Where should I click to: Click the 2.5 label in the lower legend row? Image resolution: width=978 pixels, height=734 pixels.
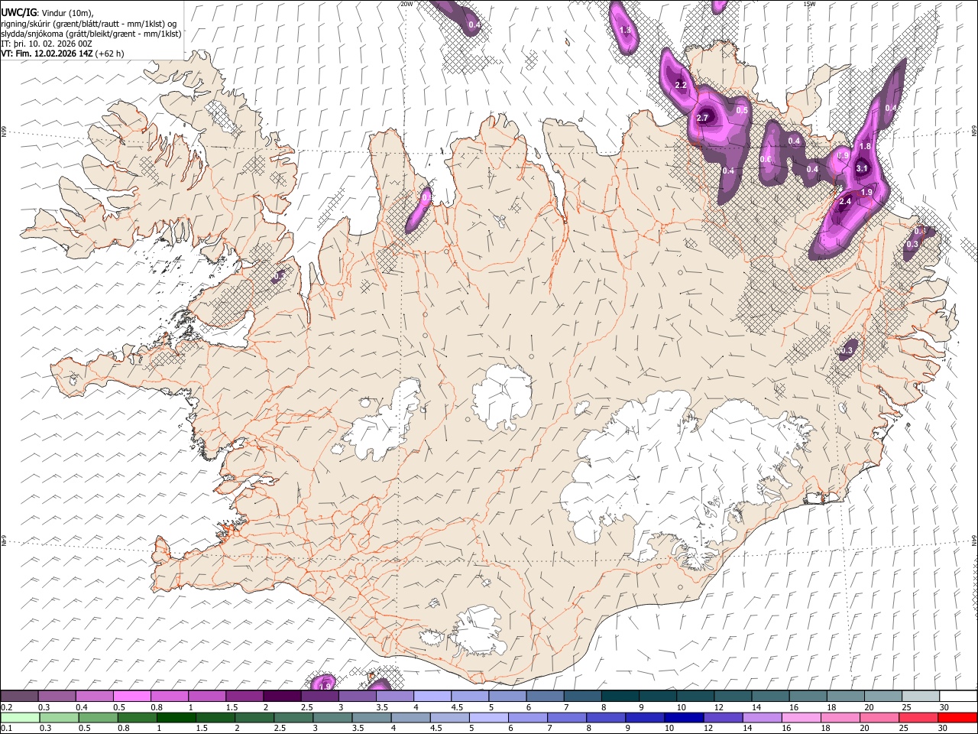[x=278, y=728]
